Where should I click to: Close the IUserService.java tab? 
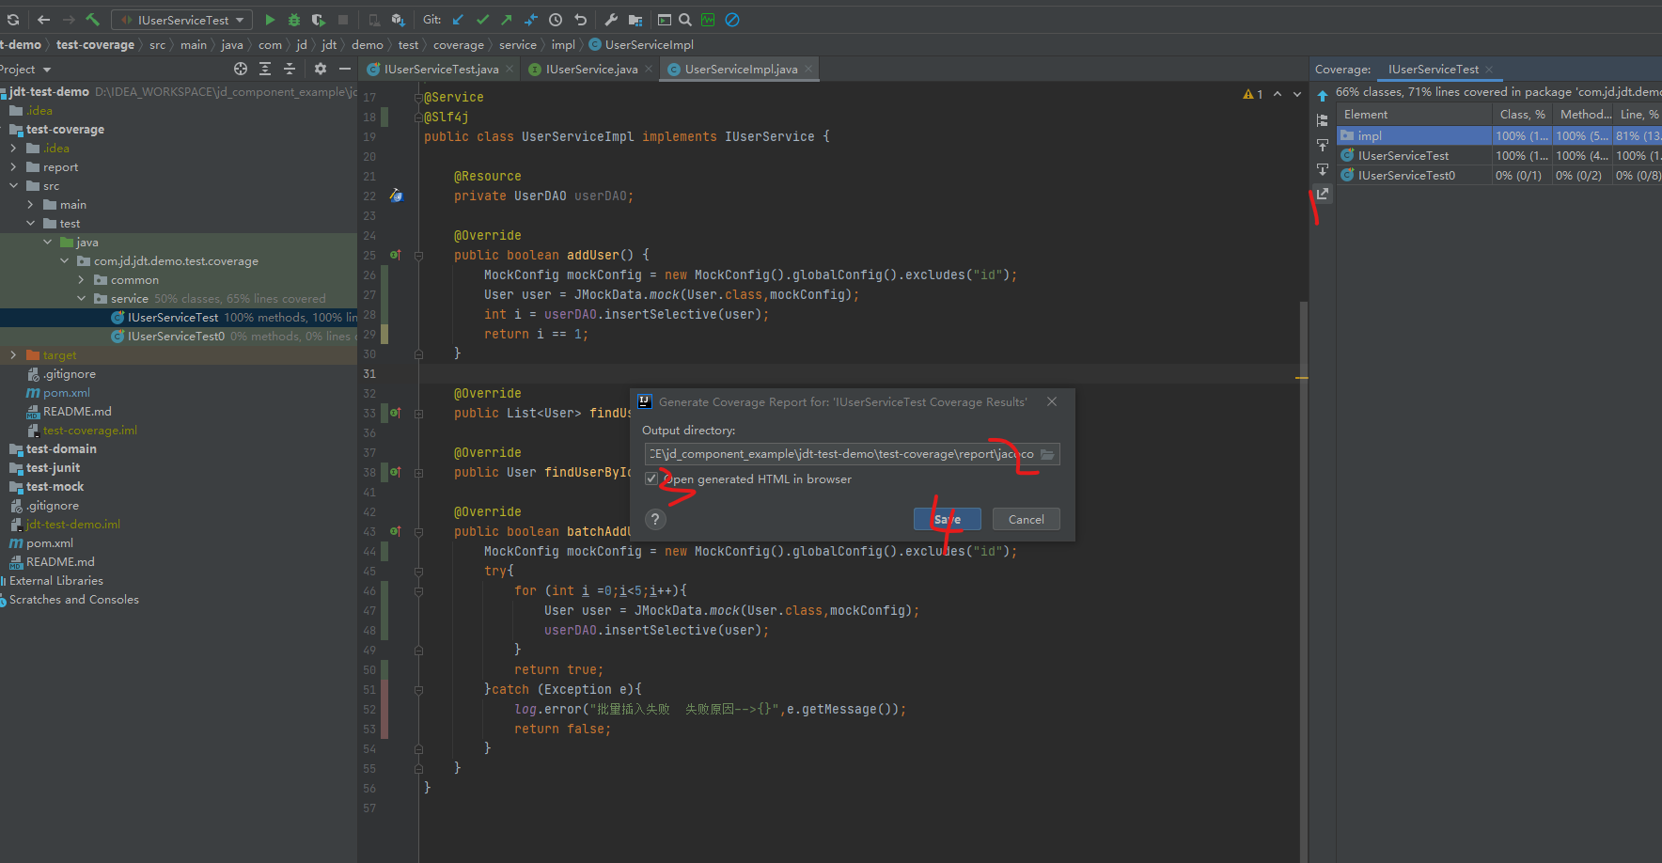[x=649, y=69]
